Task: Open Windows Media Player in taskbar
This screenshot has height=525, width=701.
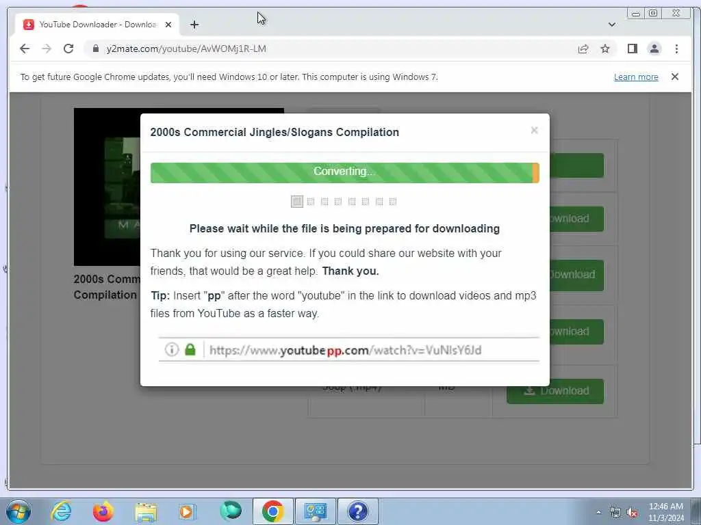Action: 187,511
